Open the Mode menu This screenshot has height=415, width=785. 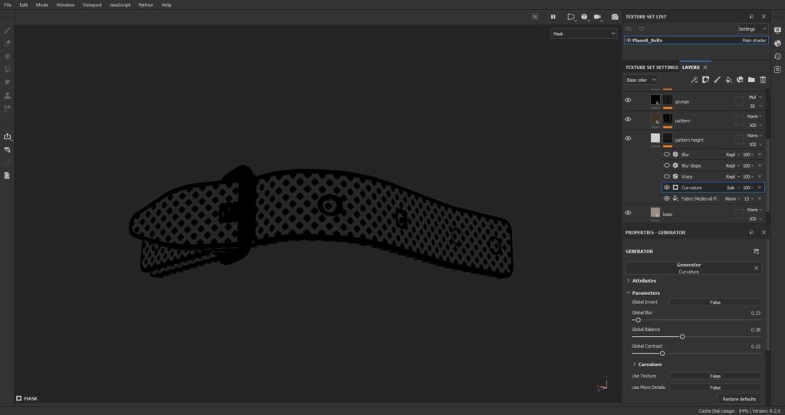pyautogui.click(x=42, y=5)
